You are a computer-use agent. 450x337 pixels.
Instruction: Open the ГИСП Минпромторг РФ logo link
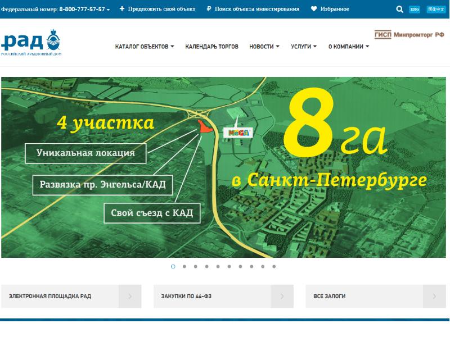coord(409,35)
